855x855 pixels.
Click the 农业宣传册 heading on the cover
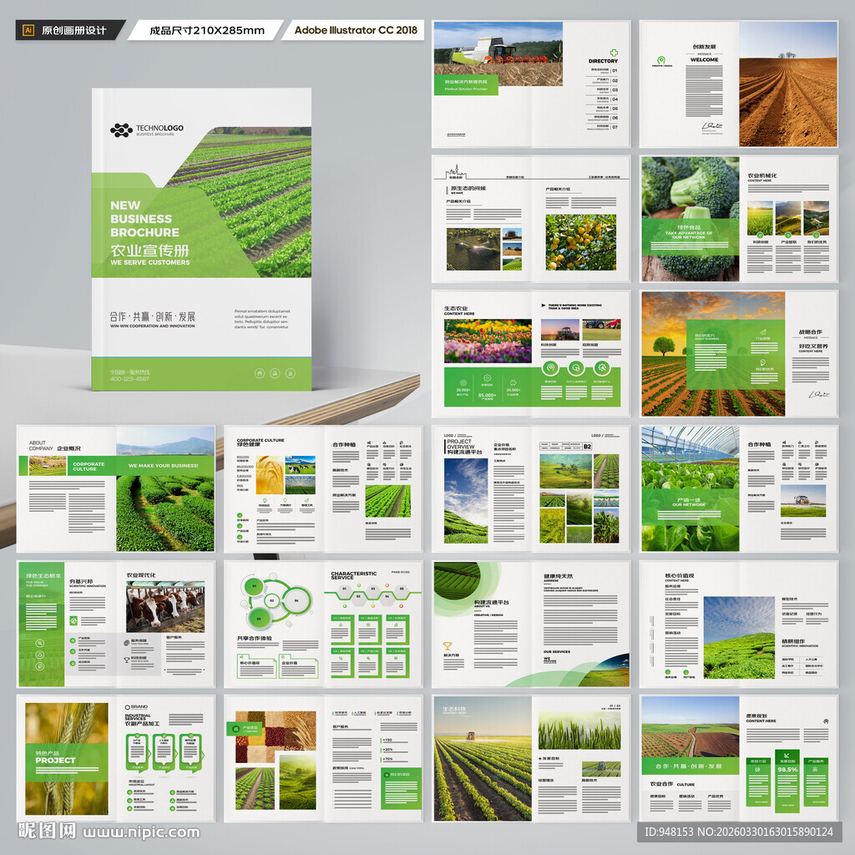point(149,250)
